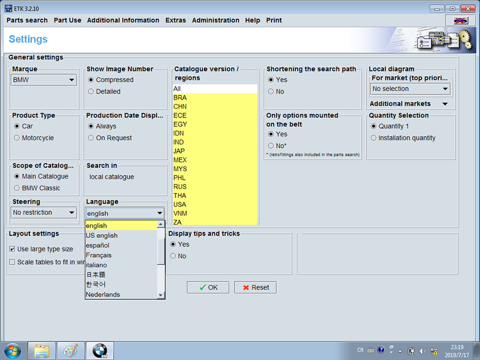The height and width of the screenshot is (360, 480).
Task: Select JAP catalogue region
Action: [x=215, y=151]
